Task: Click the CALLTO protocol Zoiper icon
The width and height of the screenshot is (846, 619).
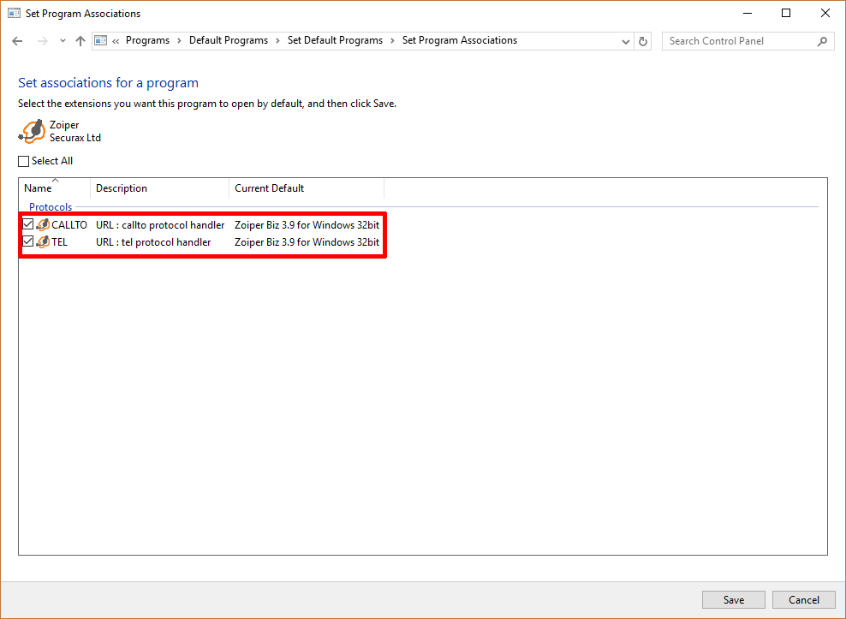Action: point(43,225)
